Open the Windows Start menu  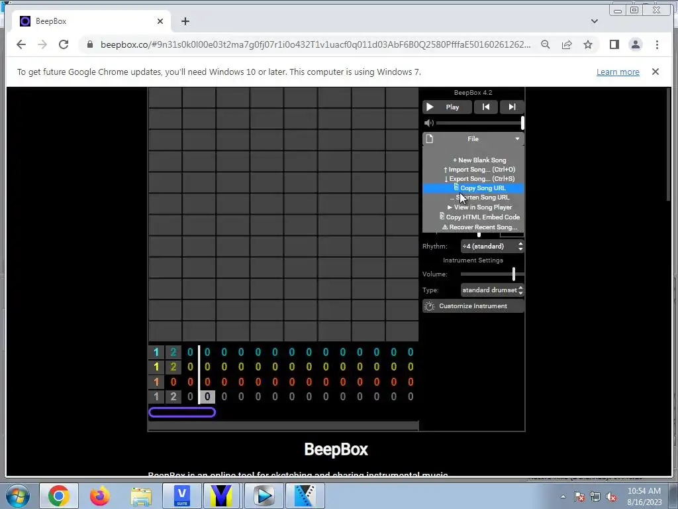point(17,496)
